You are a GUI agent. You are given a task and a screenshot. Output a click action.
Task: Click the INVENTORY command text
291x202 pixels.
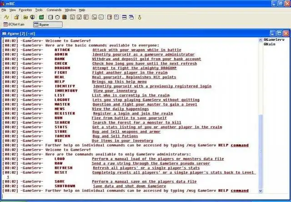[66, 91]
